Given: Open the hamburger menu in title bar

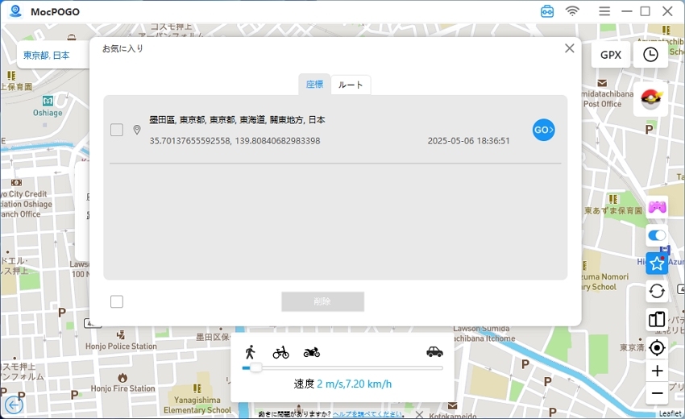Looking at the screenshot, I should pyautogui.click(x=604, y=11).
